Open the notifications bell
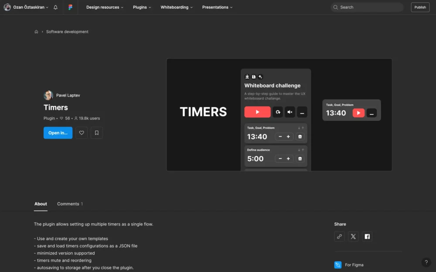436x272 pixels. [x=55, y=7]
